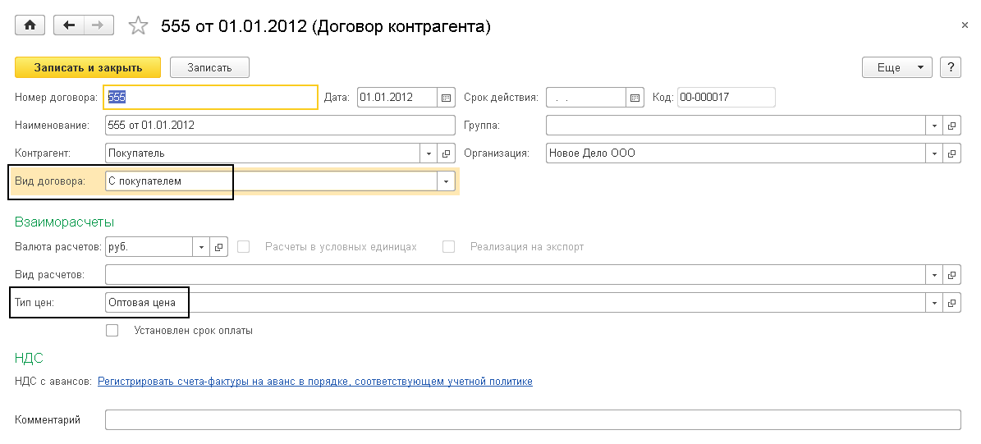Screen dimensions: 981x444
Task: Open the Организация record via its open icon
Action: [952, 153]
